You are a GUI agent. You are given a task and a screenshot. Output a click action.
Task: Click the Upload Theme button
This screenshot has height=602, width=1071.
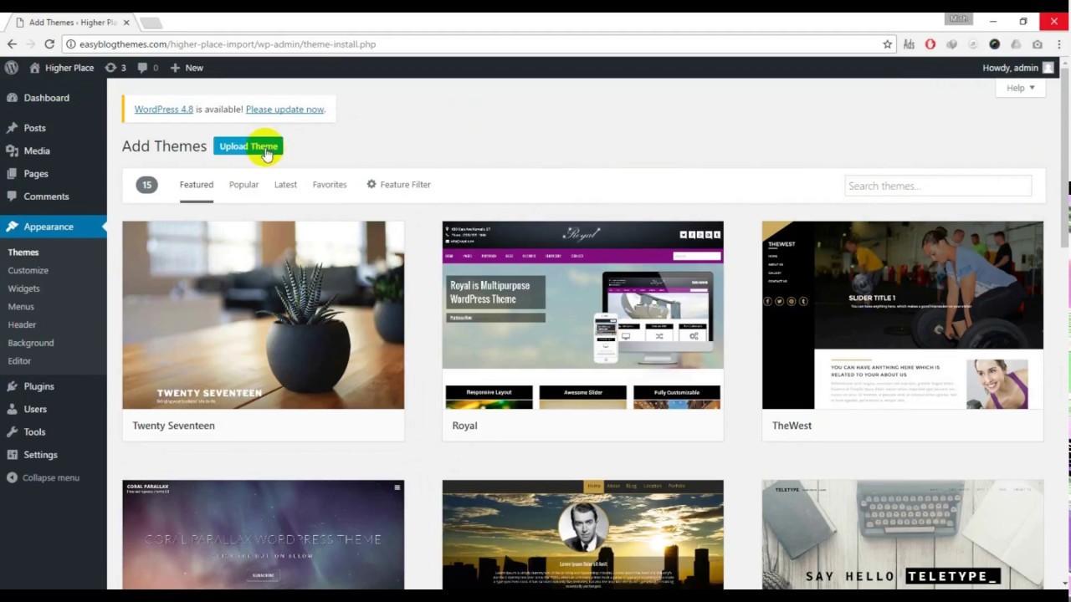249,146
